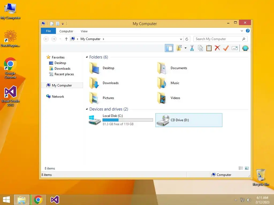
Task: Click the Copy pages icon
Action: click(x=200, y=48)
